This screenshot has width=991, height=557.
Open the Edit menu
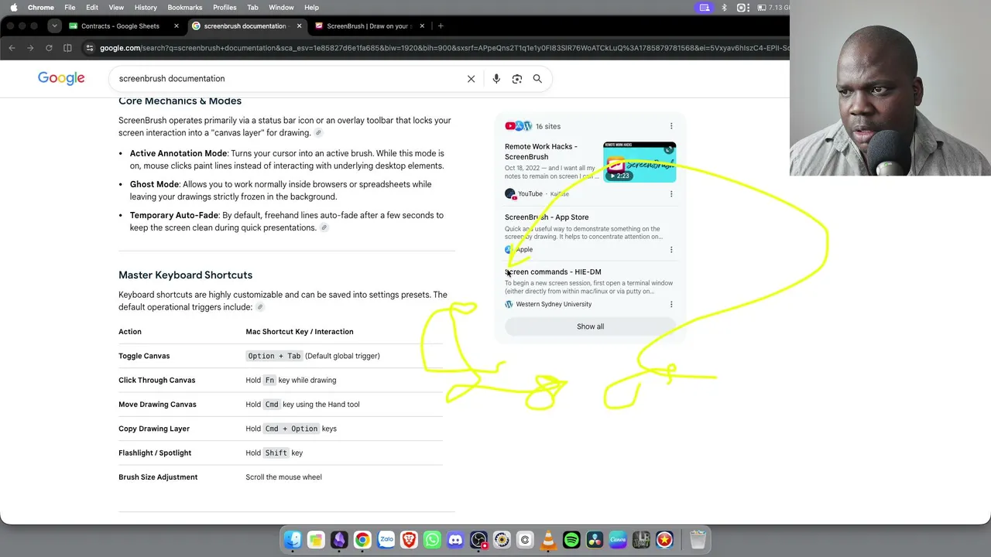coord(92,8)
